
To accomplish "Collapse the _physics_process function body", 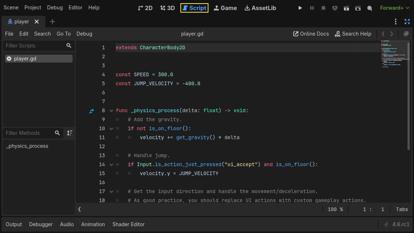I will [111, 110].
